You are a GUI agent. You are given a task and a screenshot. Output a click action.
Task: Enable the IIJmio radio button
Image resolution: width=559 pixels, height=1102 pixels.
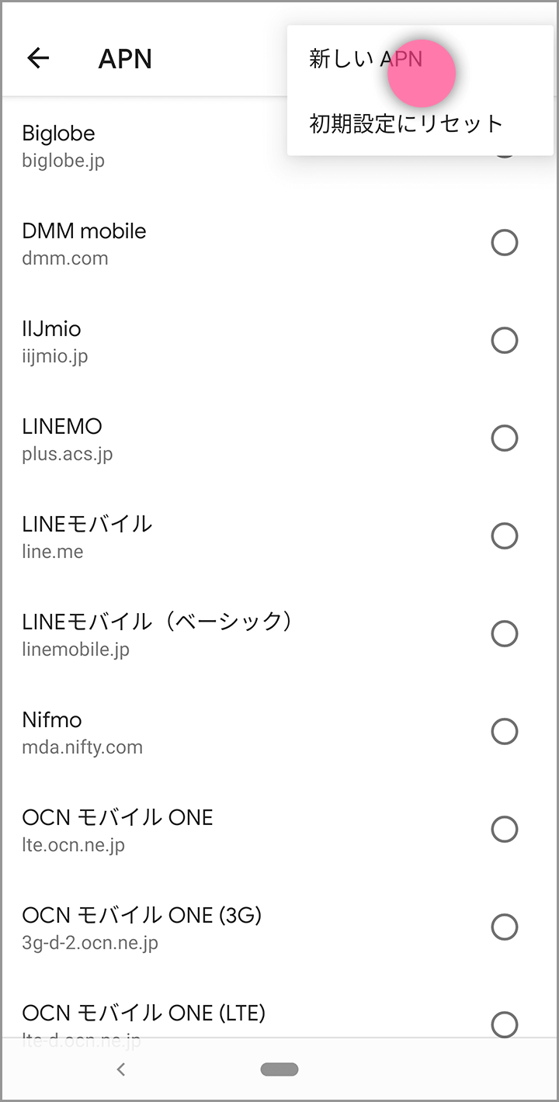(x=505, y=341)
